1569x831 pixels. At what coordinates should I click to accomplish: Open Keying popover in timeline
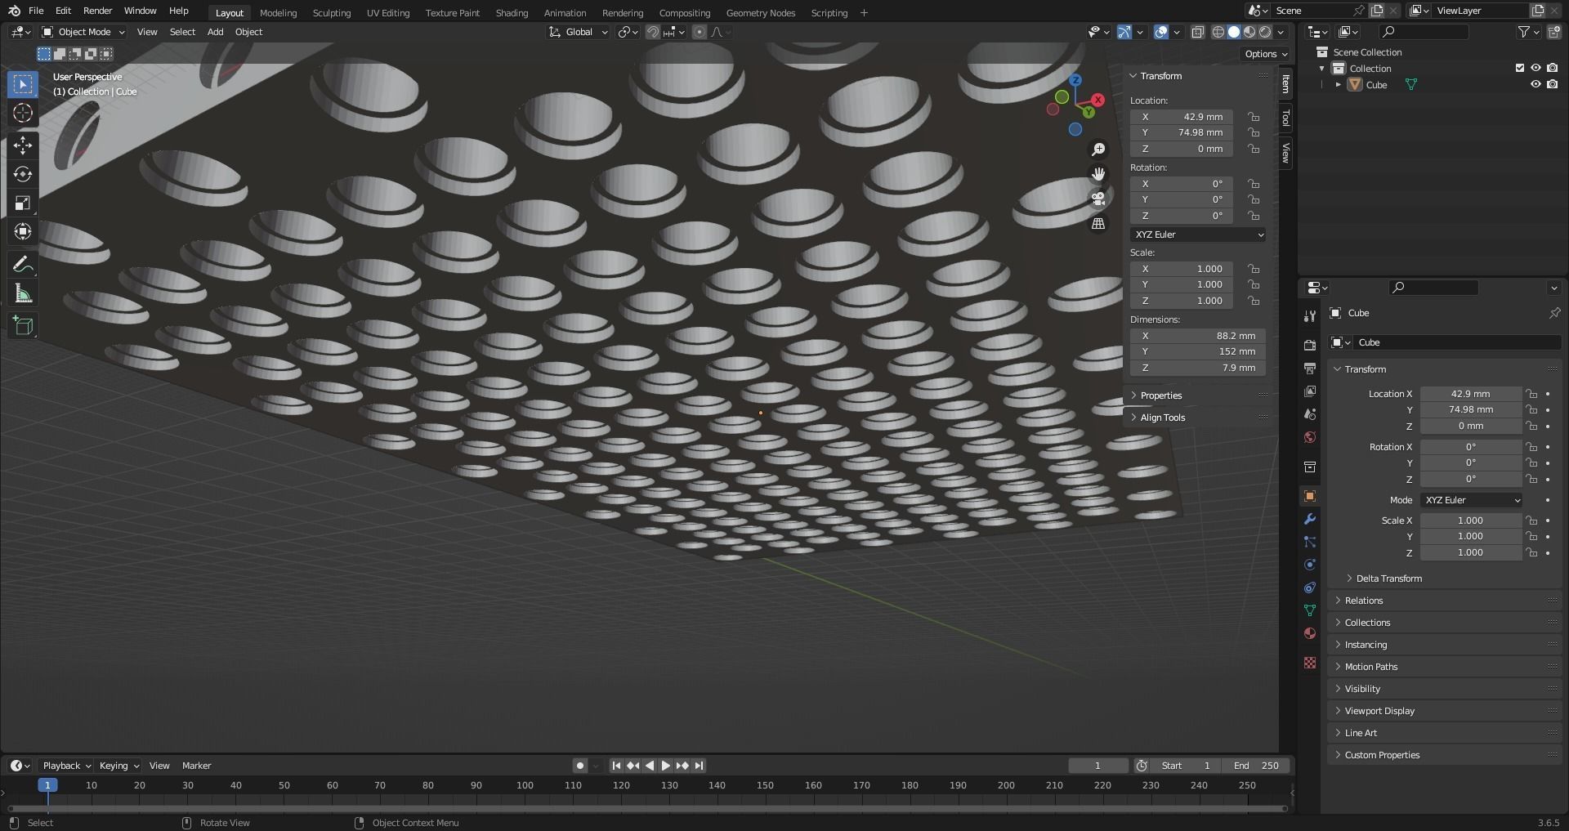(118, 766)
